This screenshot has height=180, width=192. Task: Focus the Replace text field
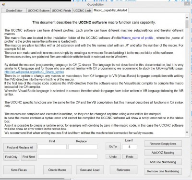click(x=83, y=147)
